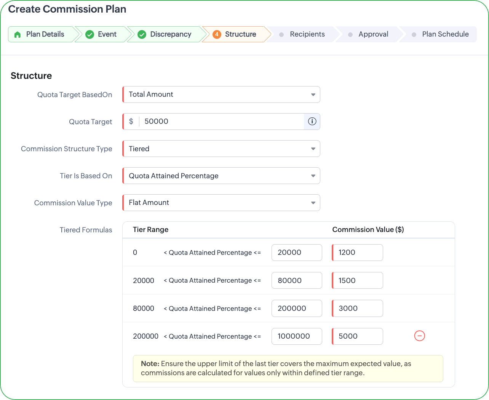Click the yellow Note message box
Viewport: 489px width, 400px height.
tap(288, 368)
